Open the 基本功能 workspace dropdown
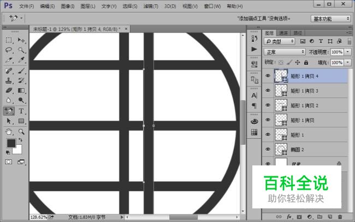The width and height of the screenshot is (355, 222). click(x=331, y=18)
